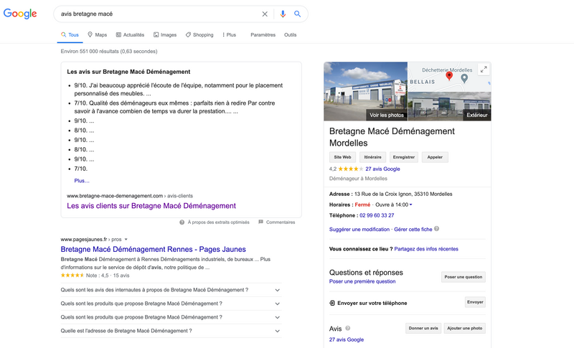Image resolution: width=574 pixels, height=348 pixels.
Task: Click Poser une première question
Action: point(362,281)
